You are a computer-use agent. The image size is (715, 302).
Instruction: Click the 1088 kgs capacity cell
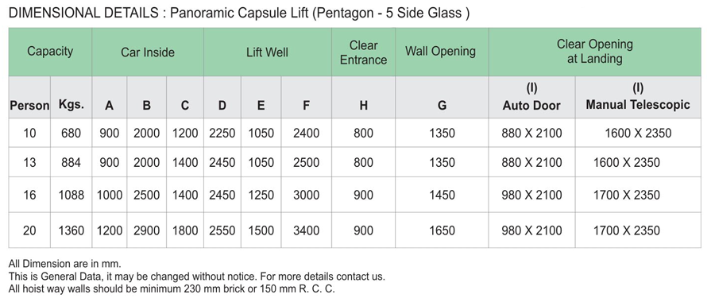tap(71, 195)
